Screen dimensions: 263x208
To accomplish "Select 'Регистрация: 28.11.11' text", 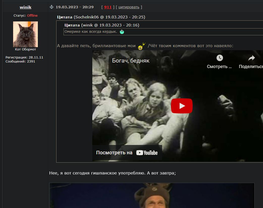I will click(x=24, y=57).
